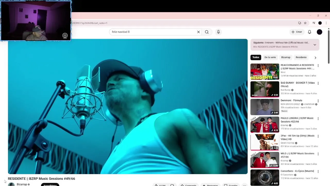The image size is (330, 186).
Task: Click the main video player to pause
Action: (x=128, y=106)
